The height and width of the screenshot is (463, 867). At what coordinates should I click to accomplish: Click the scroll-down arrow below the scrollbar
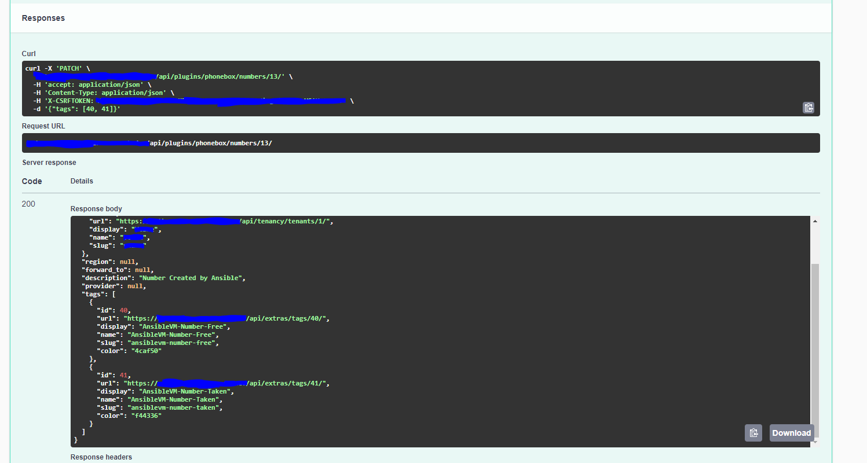815,442
